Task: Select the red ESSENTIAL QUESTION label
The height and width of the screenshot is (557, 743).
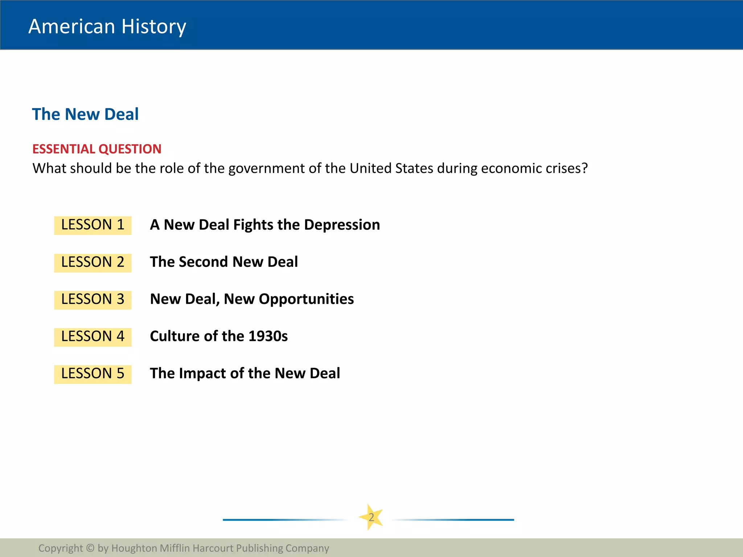Action: click(x=97, y=149)
